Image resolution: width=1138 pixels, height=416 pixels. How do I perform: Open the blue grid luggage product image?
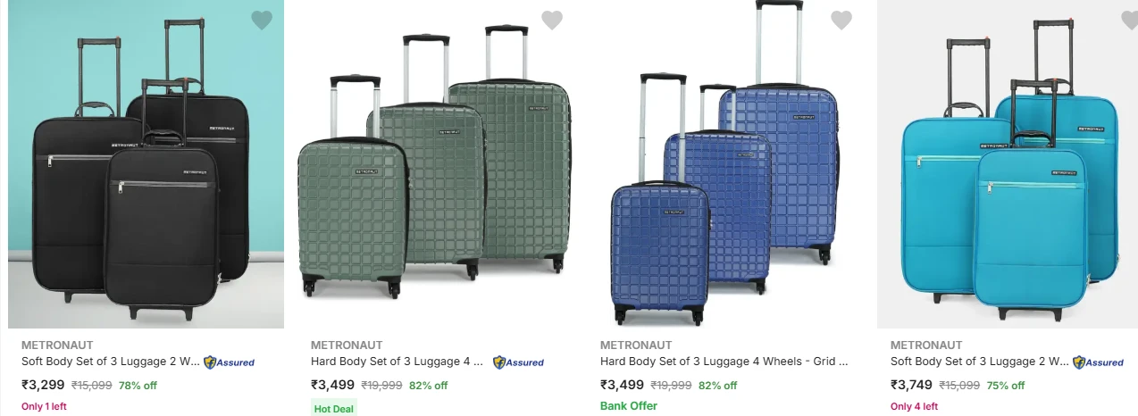pyautogui.click(x=724, y=170)
